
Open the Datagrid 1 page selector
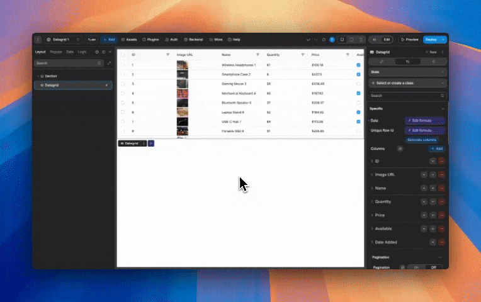[x=63, y=40]
